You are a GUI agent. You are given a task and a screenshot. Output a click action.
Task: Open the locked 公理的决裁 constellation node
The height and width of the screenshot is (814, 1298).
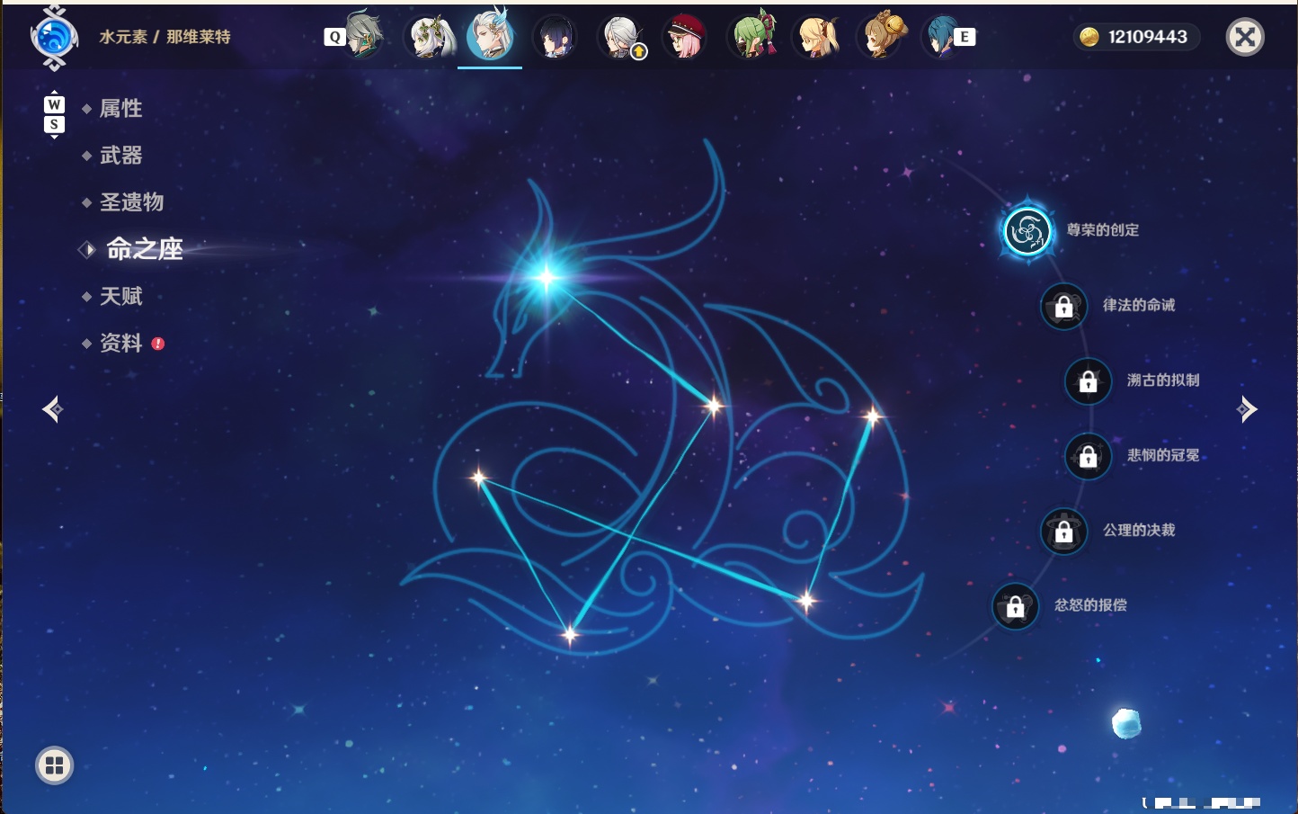(x=1063, y=531)
